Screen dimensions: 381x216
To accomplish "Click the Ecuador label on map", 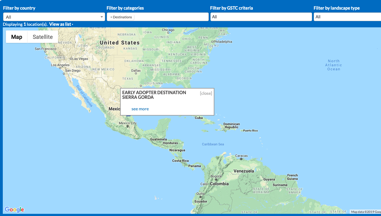I will pyautogui.click(x=201, y=201).
